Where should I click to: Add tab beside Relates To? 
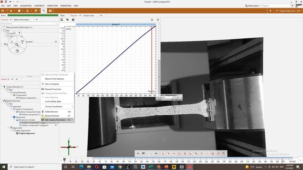click(17, 79)
